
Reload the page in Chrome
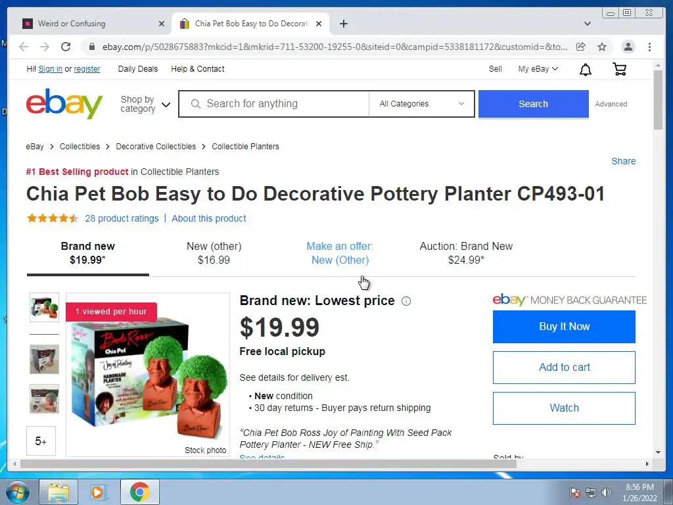66,47
